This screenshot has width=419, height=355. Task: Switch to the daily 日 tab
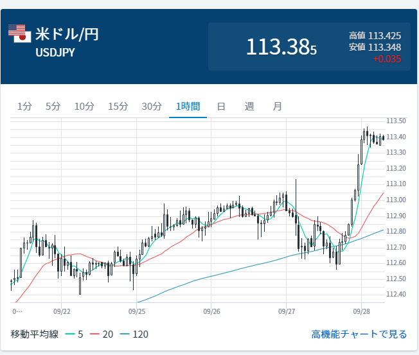click(221, 107)
